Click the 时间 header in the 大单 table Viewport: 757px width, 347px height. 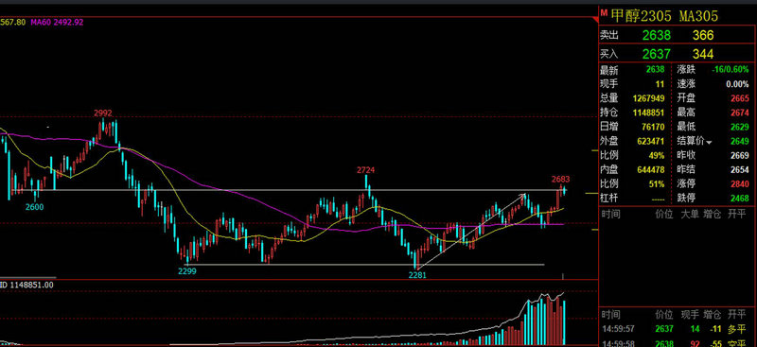[610, 214]
